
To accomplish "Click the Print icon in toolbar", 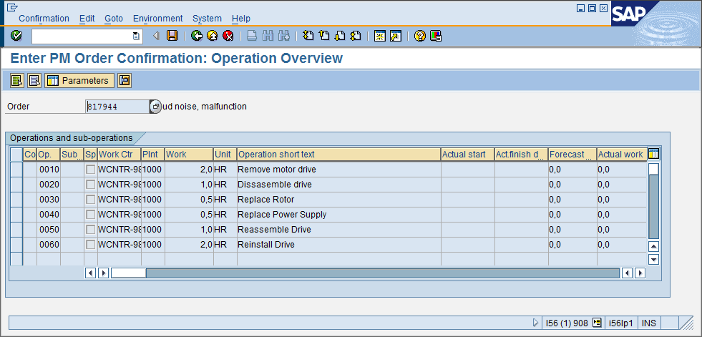I will (x=252, y=36).
